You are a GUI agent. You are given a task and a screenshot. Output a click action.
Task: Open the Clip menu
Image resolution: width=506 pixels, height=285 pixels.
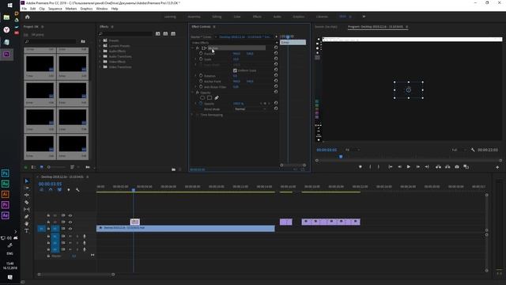(42, 9)
